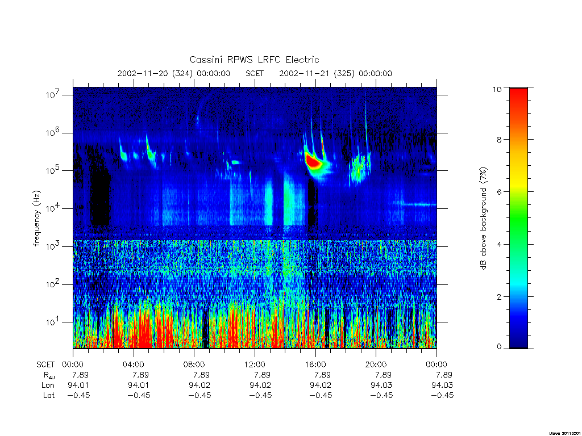This screenshot has width=582, height=436.
Task: Click the "frequency (Hz)" axis label
Action: [36, 219]
